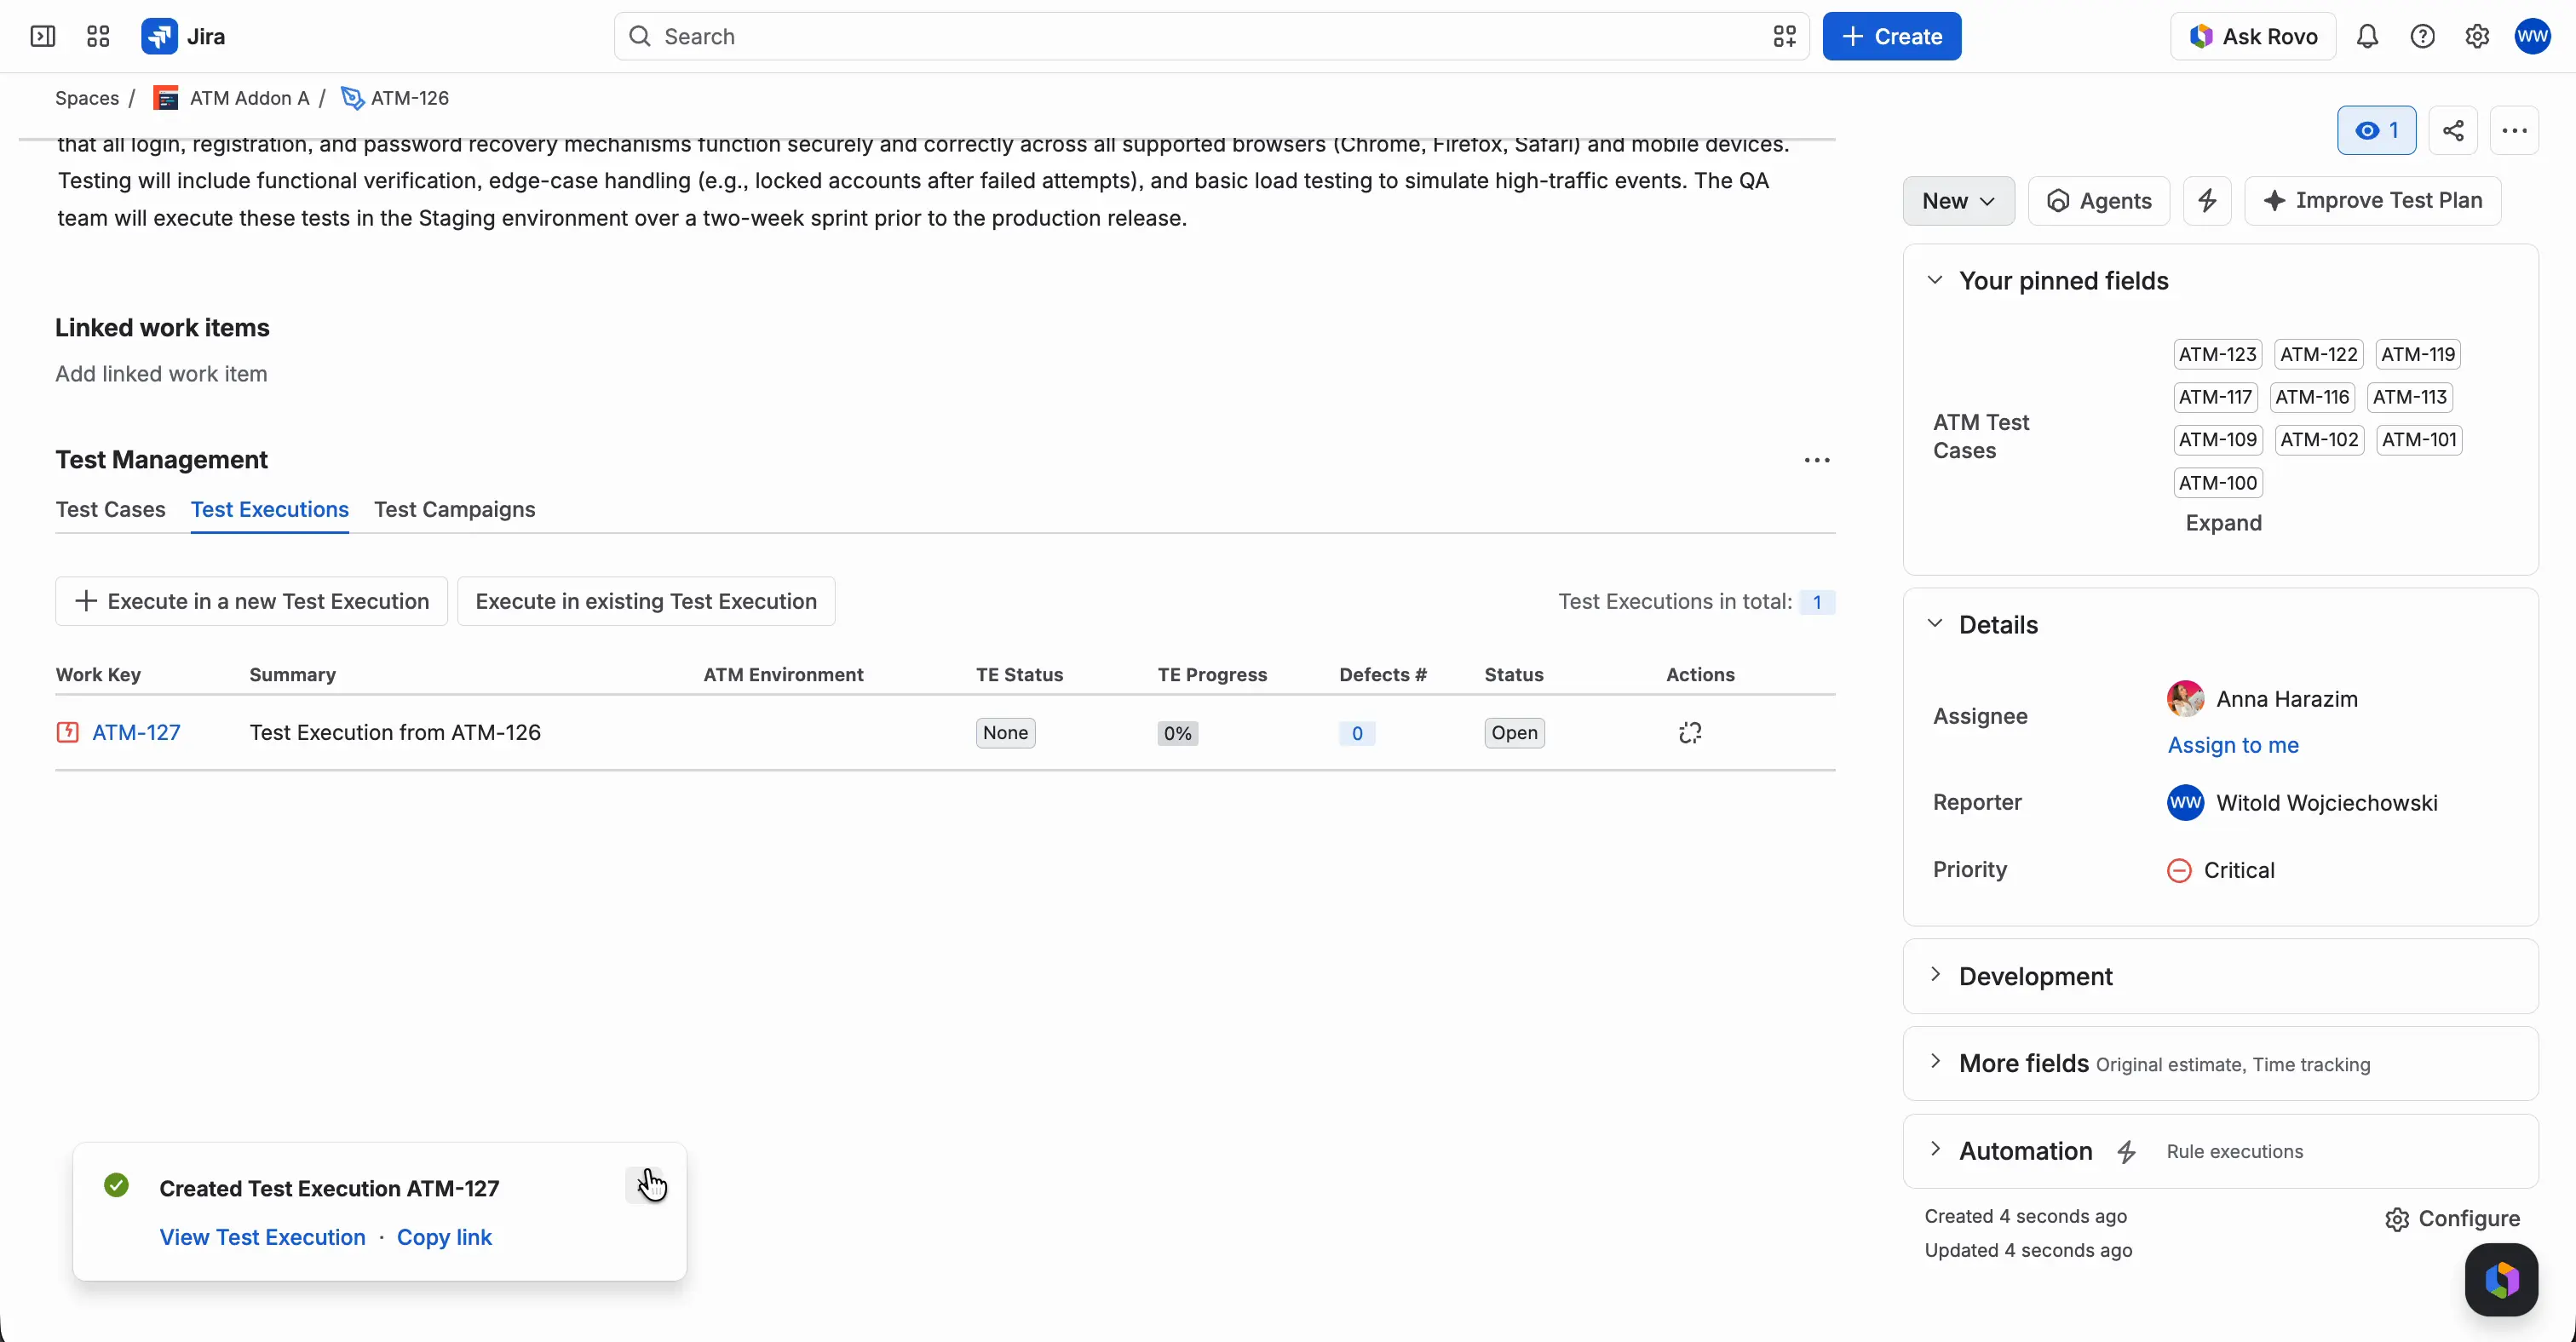
Task: Open the app switcher grid icon
Action: [x=98, y=37]
